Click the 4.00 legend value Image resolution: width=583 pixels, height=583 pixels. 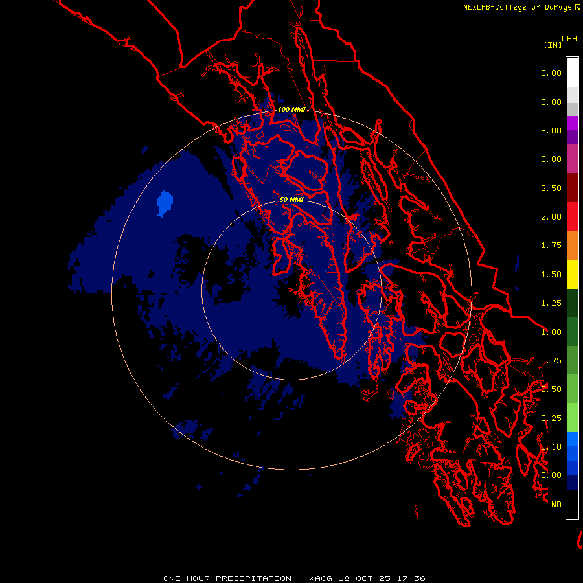pyautogui.click(x=551, y=130)
